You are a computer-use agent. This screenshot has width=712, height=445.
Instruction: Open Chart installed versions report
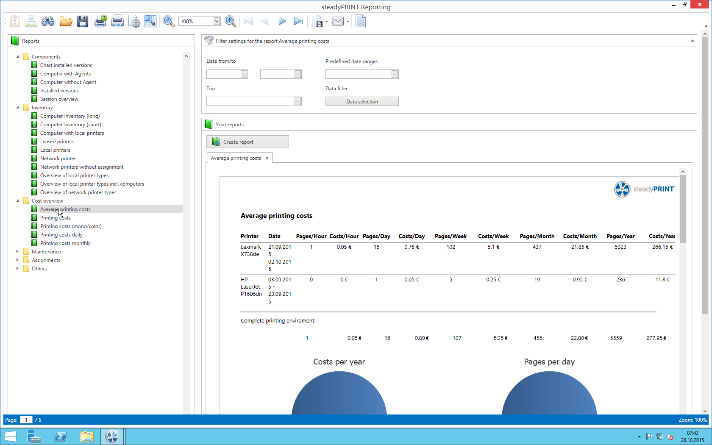(x=66, y=65)
